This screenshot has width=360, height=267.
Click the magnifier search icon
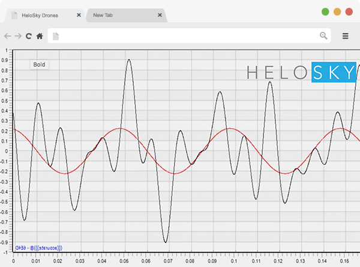pyautogui.click(x=323, y=36)
